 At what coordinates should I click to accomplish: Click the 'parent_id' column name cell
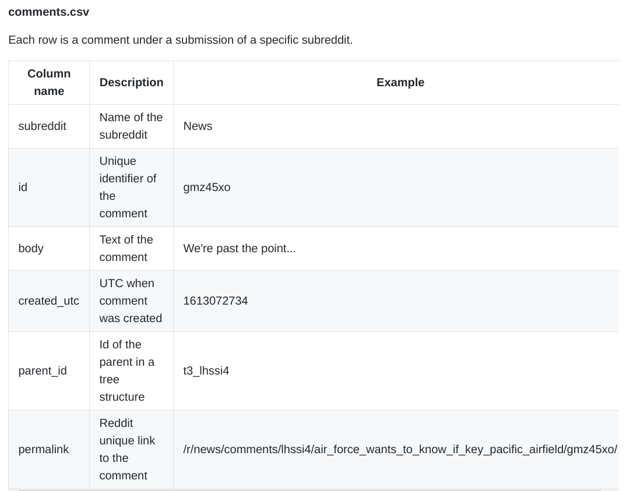coord(43,371)
